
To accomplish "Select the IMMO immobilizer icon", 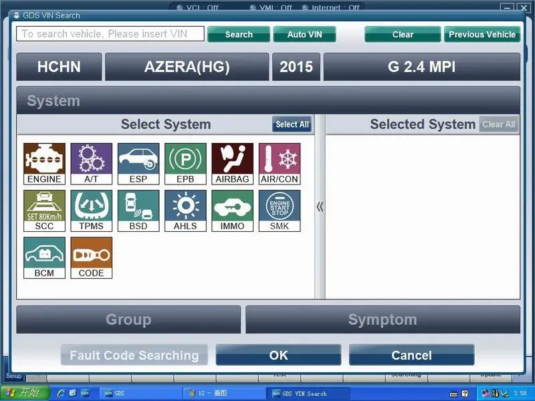I will coord(233,211).
